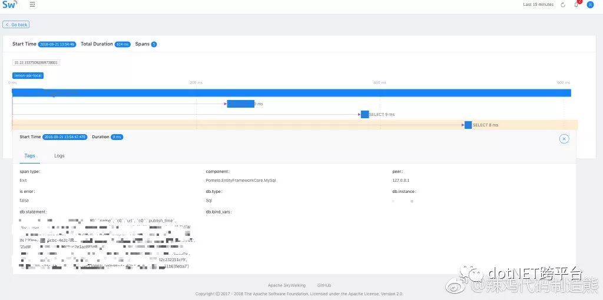Toggle the hamburger menu icon

point(32,5)
